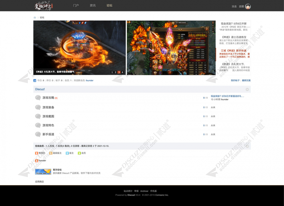This screenshot has height=206, width=284.
Task: Click the 论坛 breadcrumb text
Action: pos(42,17)
